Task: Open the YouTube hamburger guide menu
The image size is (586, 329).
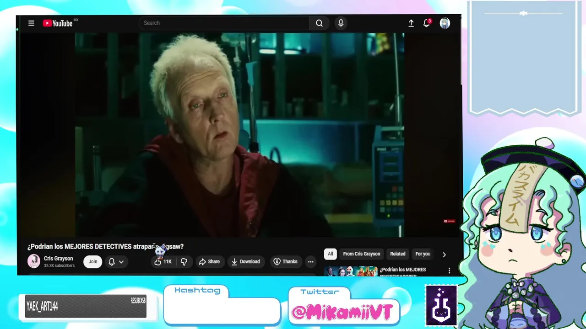Action: click(x=31, y=23)
